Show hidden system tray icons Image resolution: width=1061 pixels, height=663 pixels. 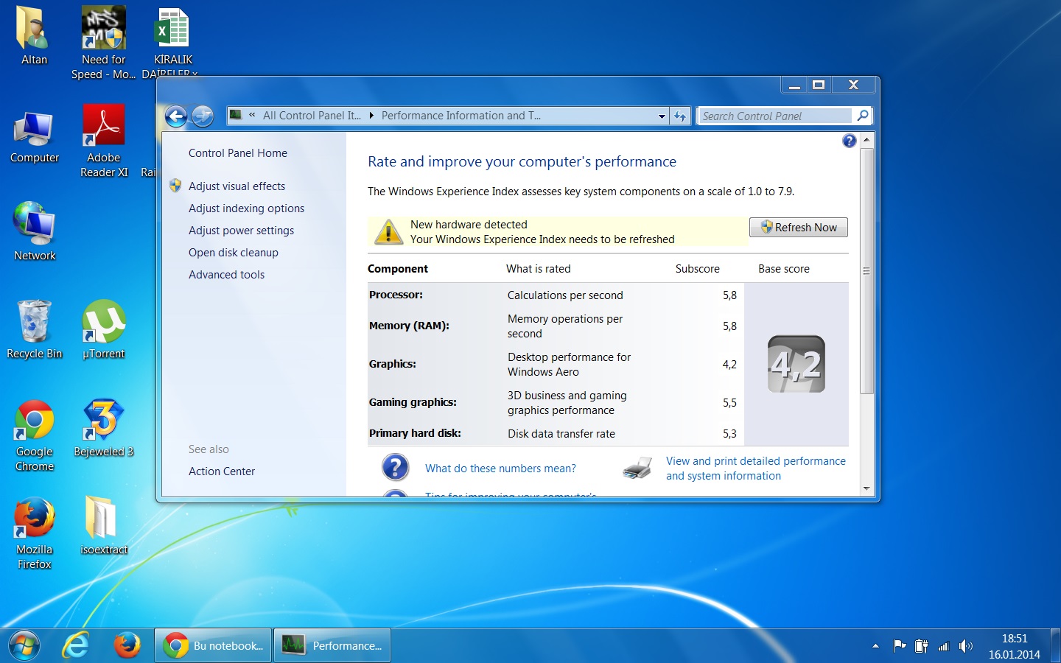[x=875, y=646]
